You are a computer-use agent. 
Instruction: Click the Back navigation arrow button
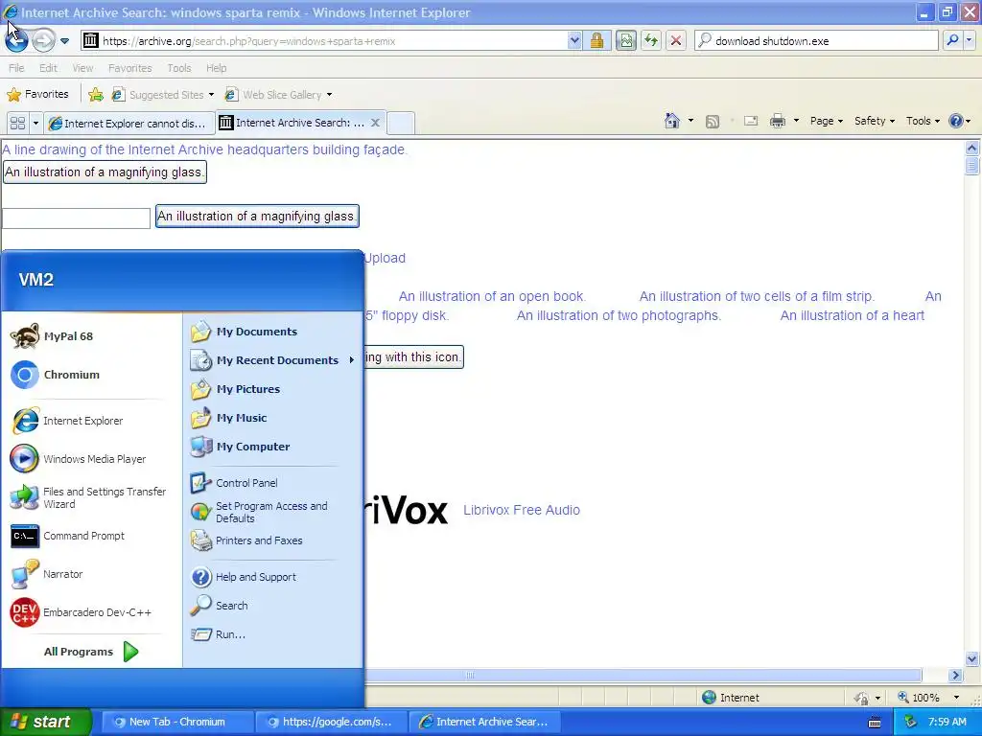coord(16,40)
